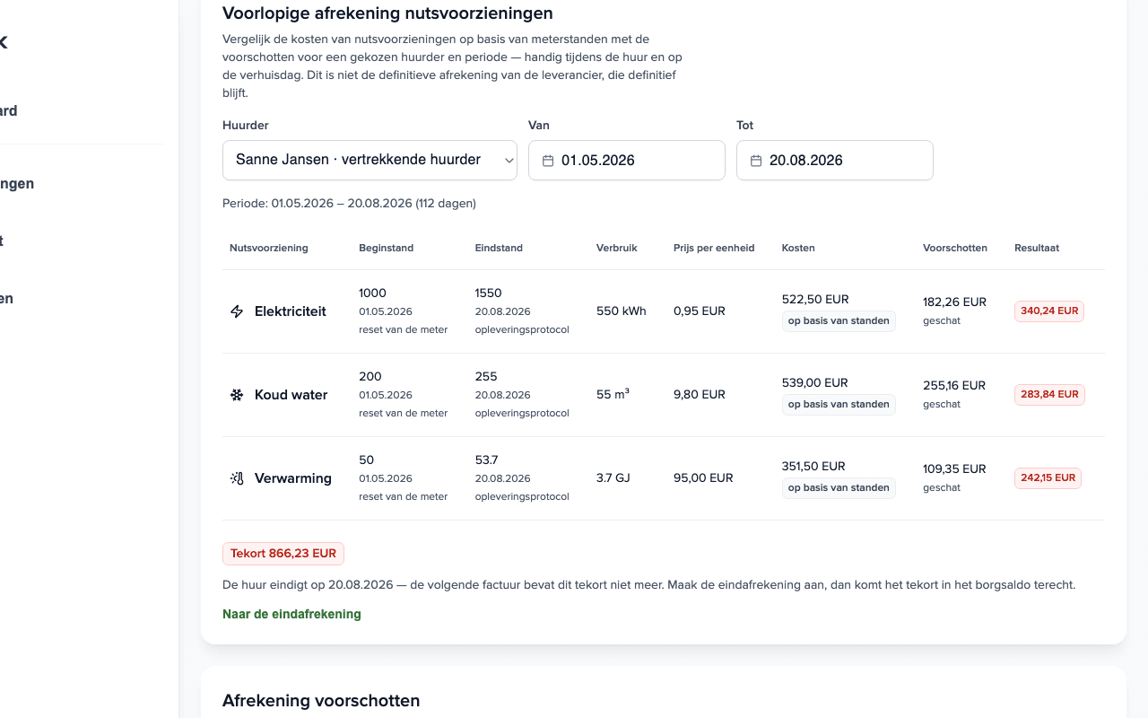Screen dimensions: 1148x718
Task: Click the 95,00 EUR unit price
Action: tap(703, 478)
